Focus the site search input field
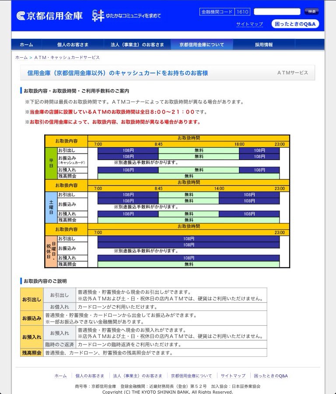The image size is (336, 394). pyautogui.click(x=277, y=11)
